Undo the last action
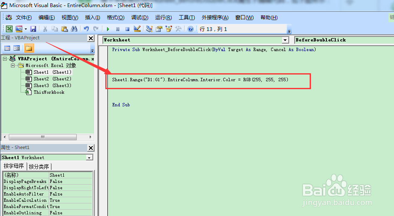 [86, 29]
